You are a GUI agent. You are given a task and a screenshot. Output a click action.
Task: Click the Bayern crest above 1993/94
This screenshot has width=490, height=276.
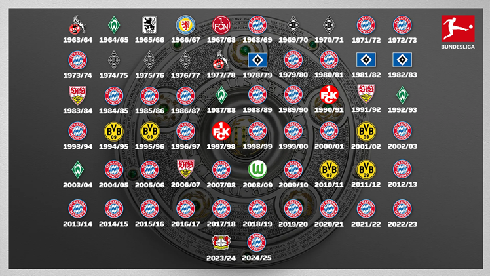pyautogui.click(x=77, y=131)
